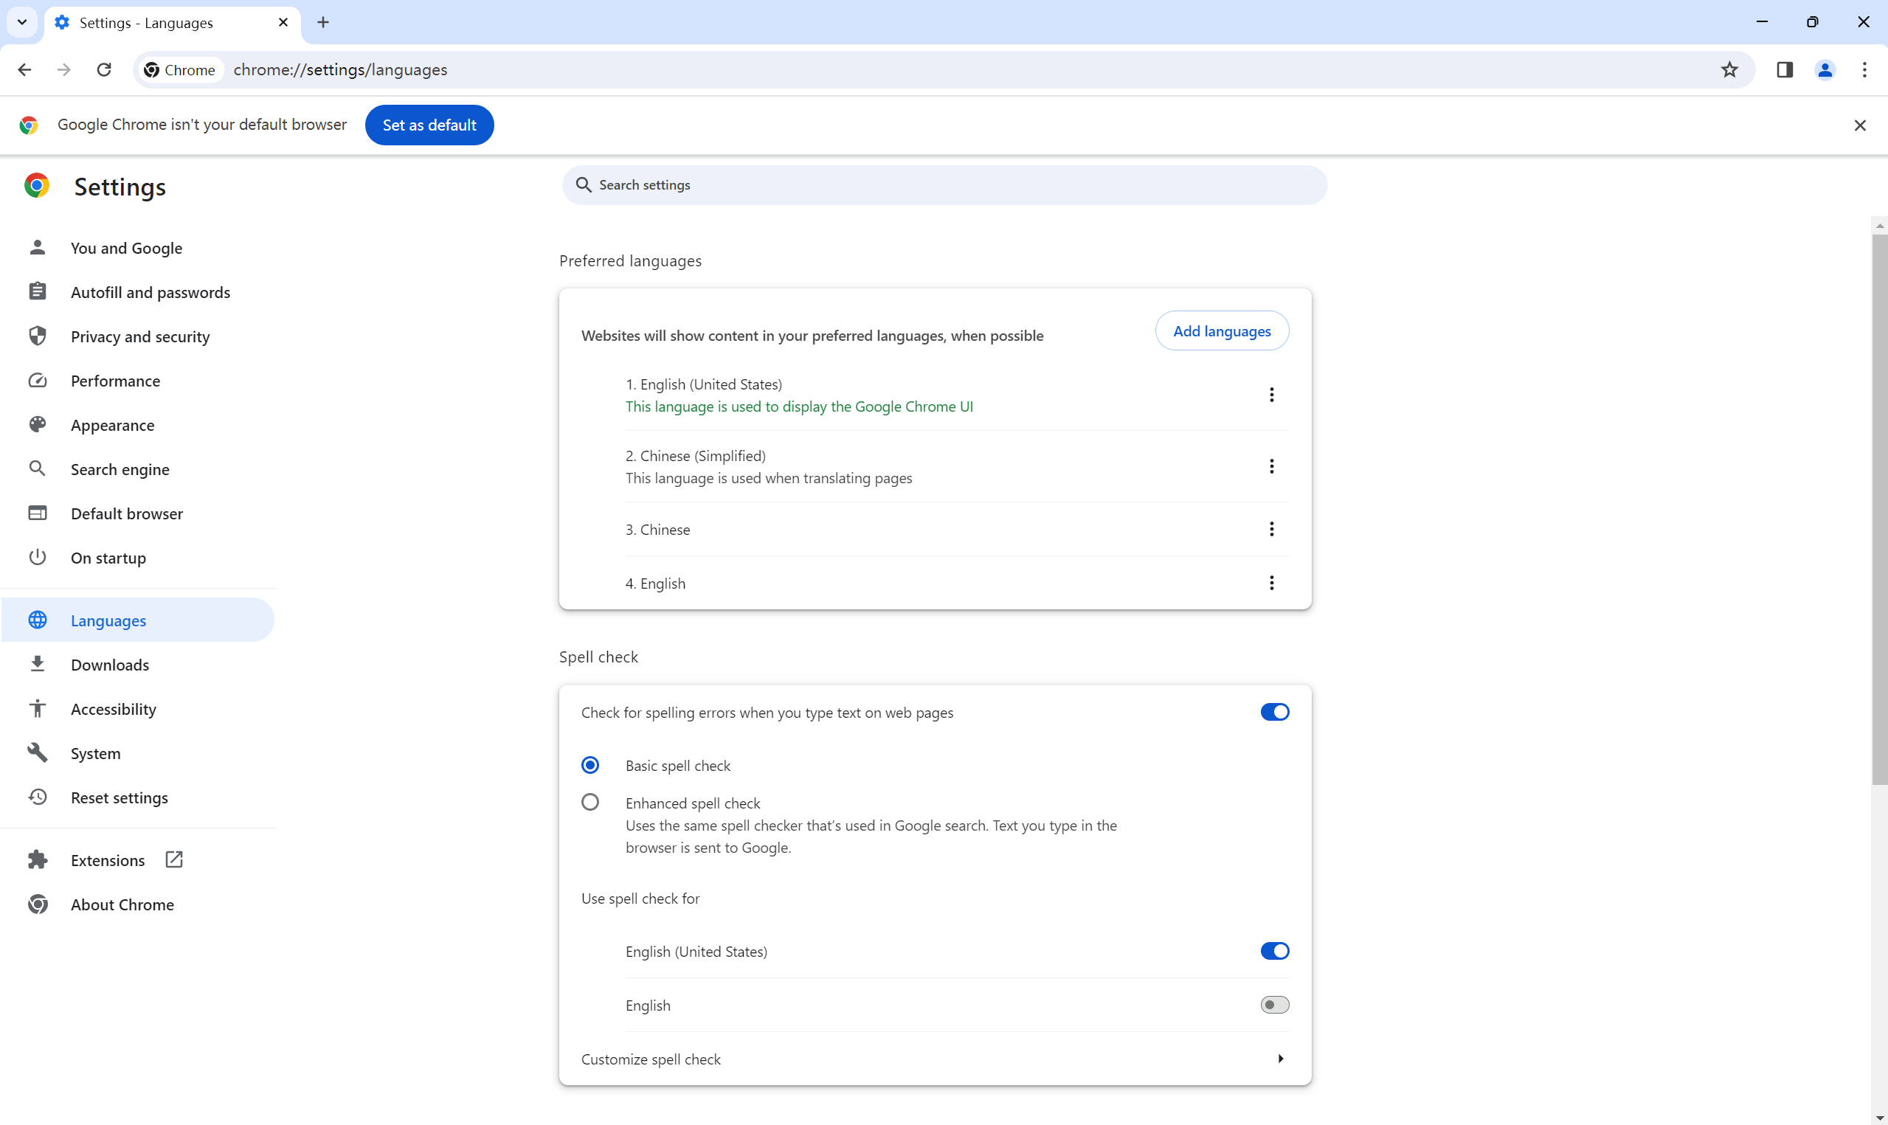1888x1125 pixels.
Task: Enable spell check for English
Action: point(1274,1005)
